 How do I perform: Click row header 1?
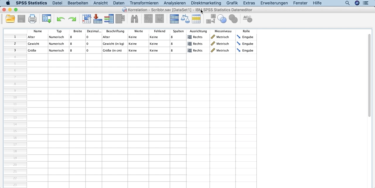coord(15,37)
